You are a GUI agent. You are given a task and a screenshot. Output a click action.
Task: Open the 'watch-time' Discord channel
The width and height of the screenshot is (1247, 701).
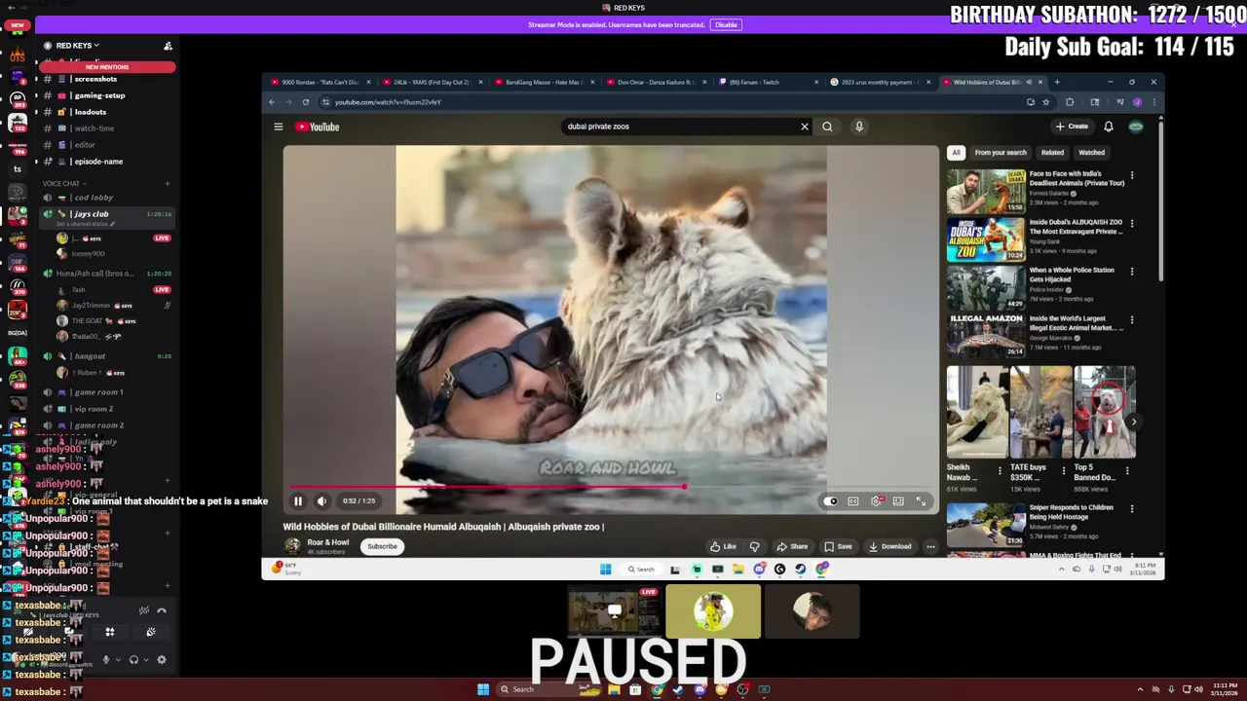[94, 129]
